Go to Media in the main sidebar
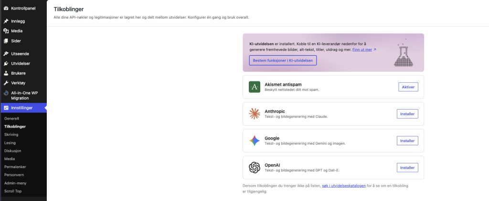Screen dimensions: 489x201 [x=23, y=31]
